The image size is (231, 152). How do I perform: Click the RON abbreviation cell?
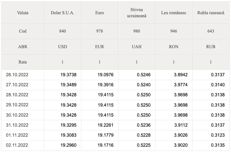(x=174, y=47)
